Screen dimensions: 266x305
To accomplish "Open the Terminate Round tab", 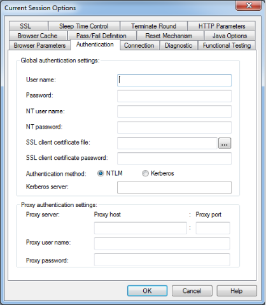I will click(x=153, y=26).
